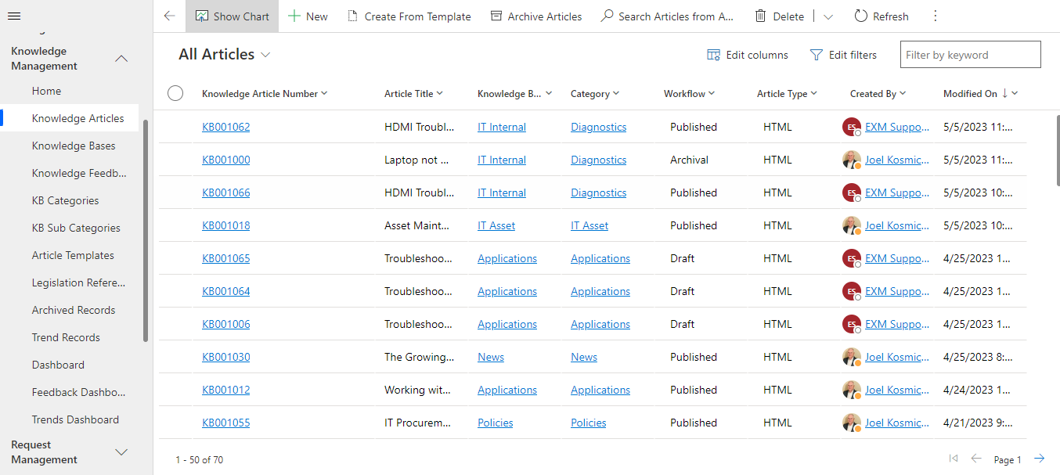This screenshot has width=1060, height=475.
Task: Click the back arrow icon
Action: pos(169,16)
